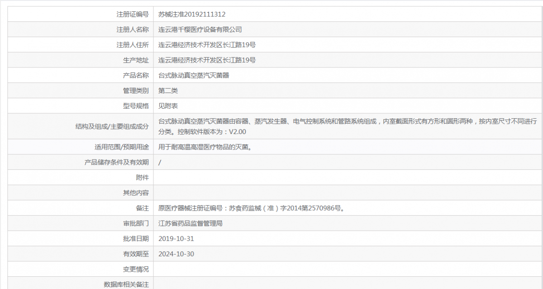Click the 注册人名称 row label
The image size is (543, 289).
pos(134,29)
